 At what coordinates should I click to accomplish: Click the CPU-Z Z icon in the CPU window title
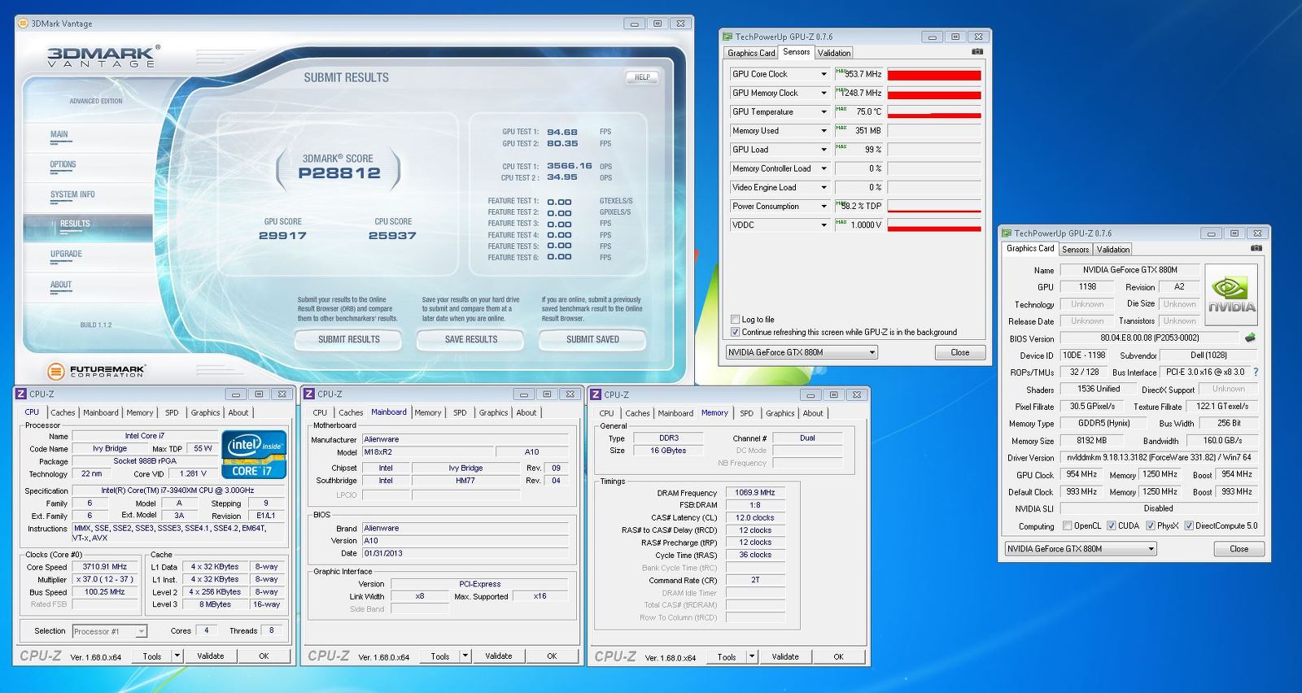(x=21, y=394)
